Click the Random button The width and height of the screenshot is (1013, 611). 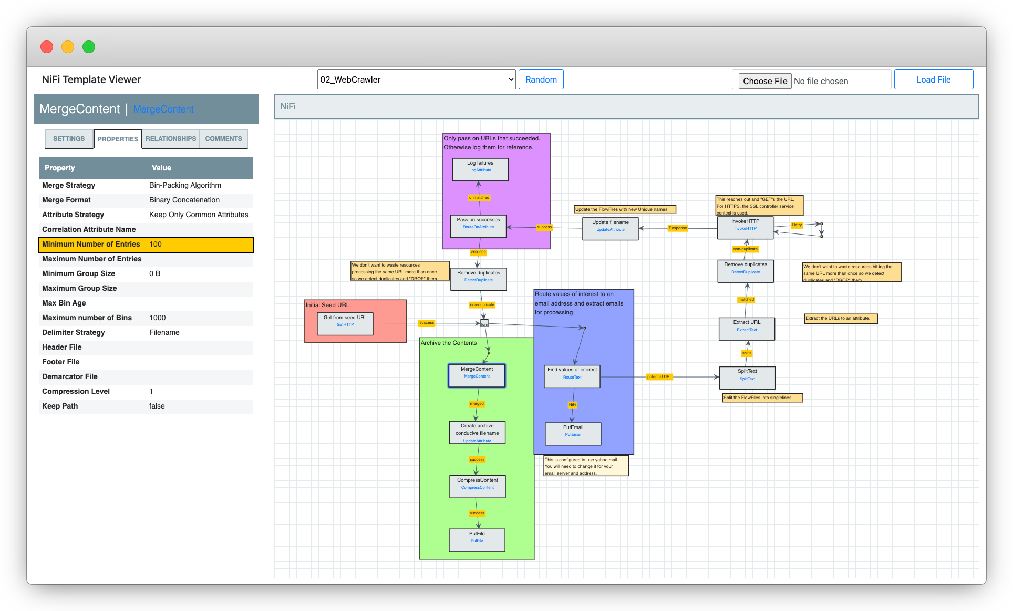[541, 79]
